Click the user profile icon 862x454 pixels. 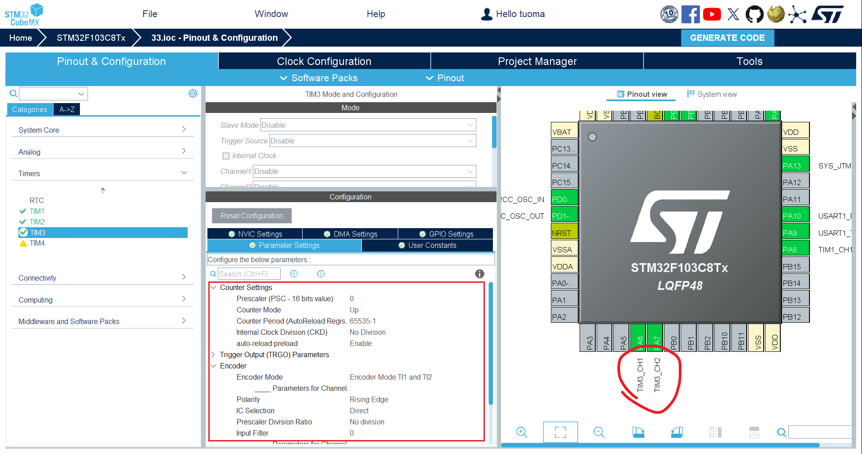tap(487, 14)
